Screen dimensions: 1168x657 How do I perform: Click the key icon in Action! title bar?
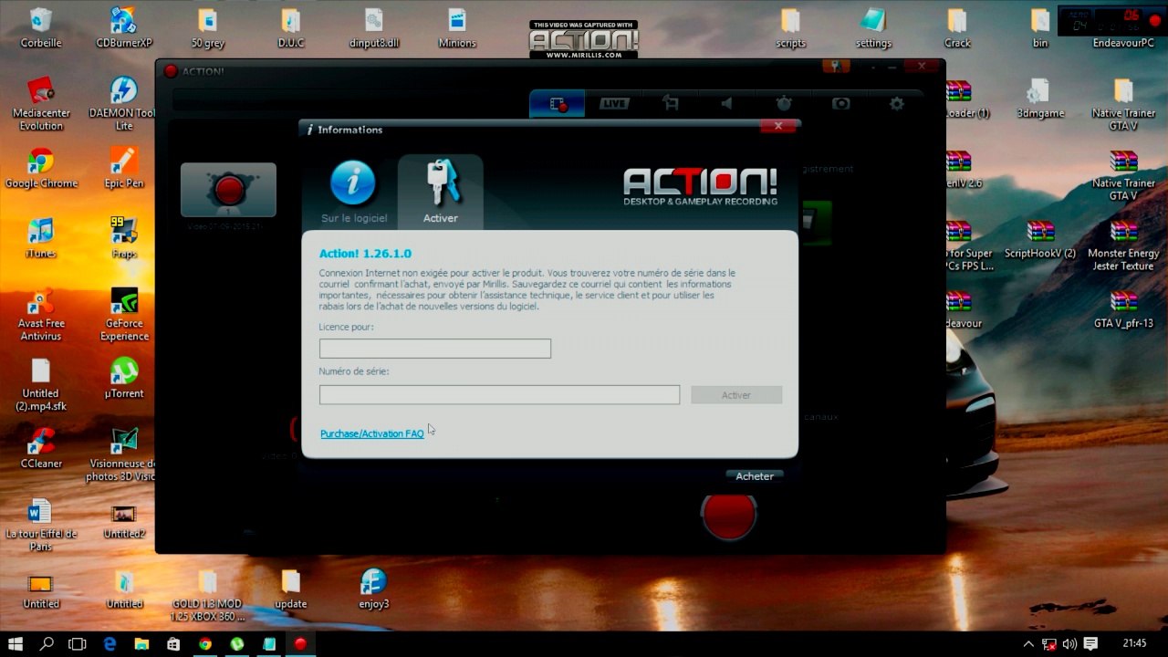(835, 67)
